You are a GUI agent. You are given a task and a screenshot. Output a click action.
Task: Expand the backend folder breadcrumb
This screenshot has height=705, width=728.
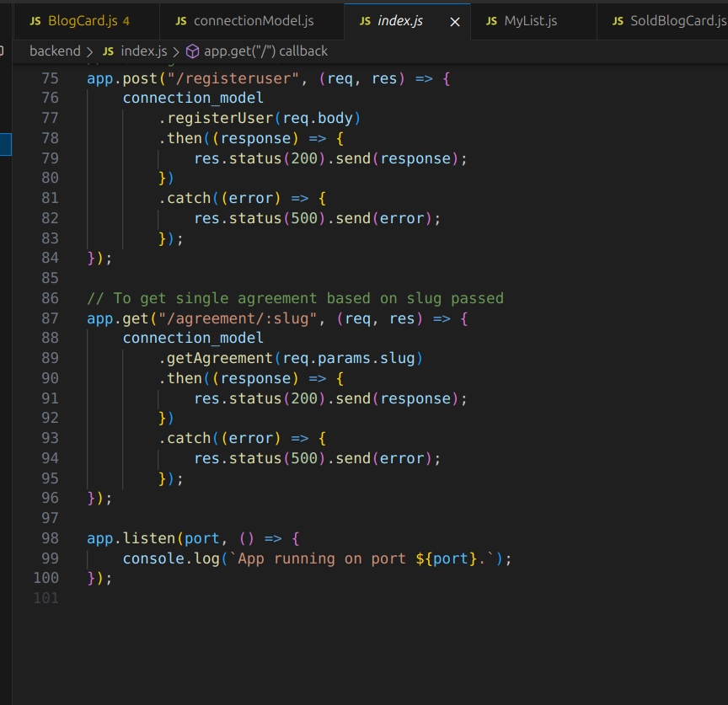pyautogui.click(x=55, y=51)
